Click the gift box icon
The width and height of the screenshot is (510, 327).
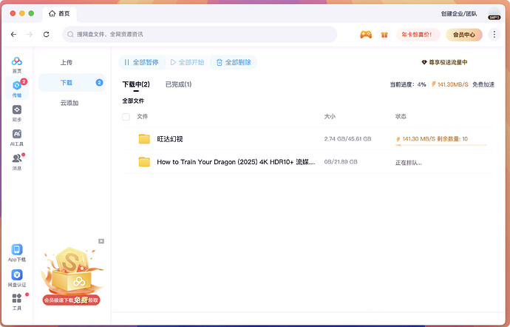coord(384,35)
